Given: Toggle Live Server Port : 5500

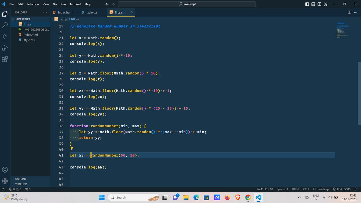Looking at the screenshot, I should pos(342,189).
